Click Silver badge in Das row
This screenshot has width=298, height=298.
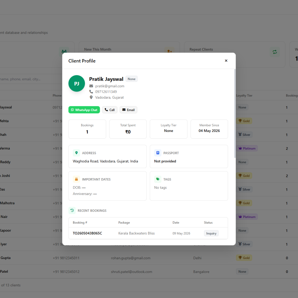(x=244, y=190)
